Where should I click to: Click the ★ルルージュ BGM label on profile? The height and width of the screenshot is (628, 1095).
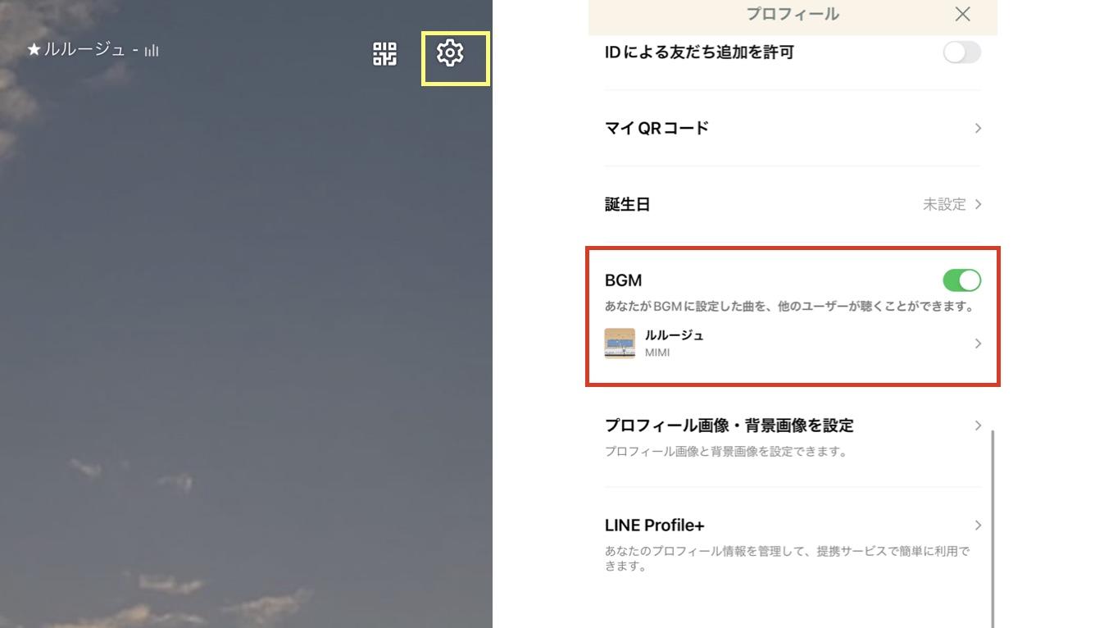(76, 49)
